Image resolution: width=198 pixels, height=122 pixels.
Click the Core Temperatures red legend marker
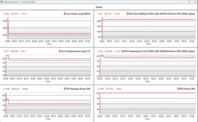click(x=60, y=51)
